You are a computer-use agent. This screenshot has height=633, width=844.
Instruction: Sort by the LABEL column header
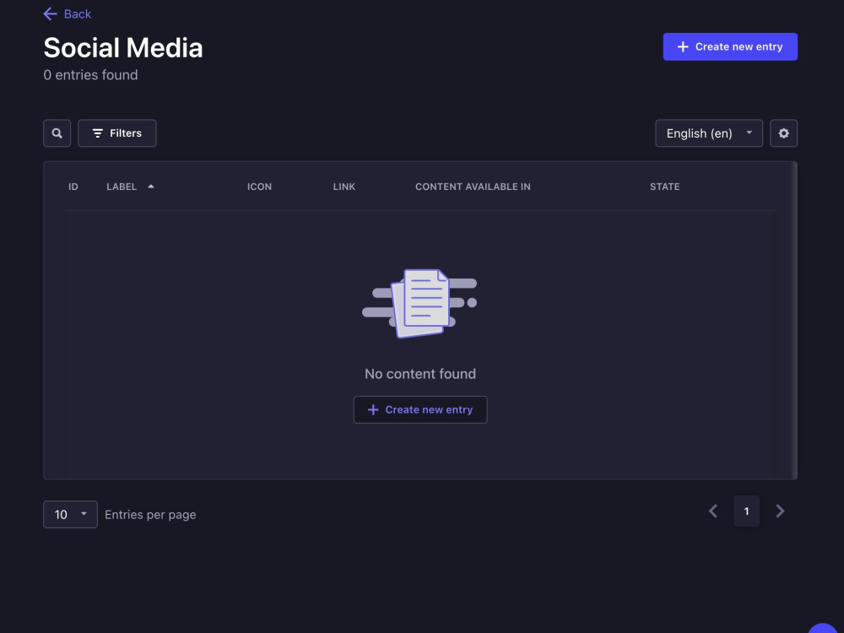click(122, 187)
